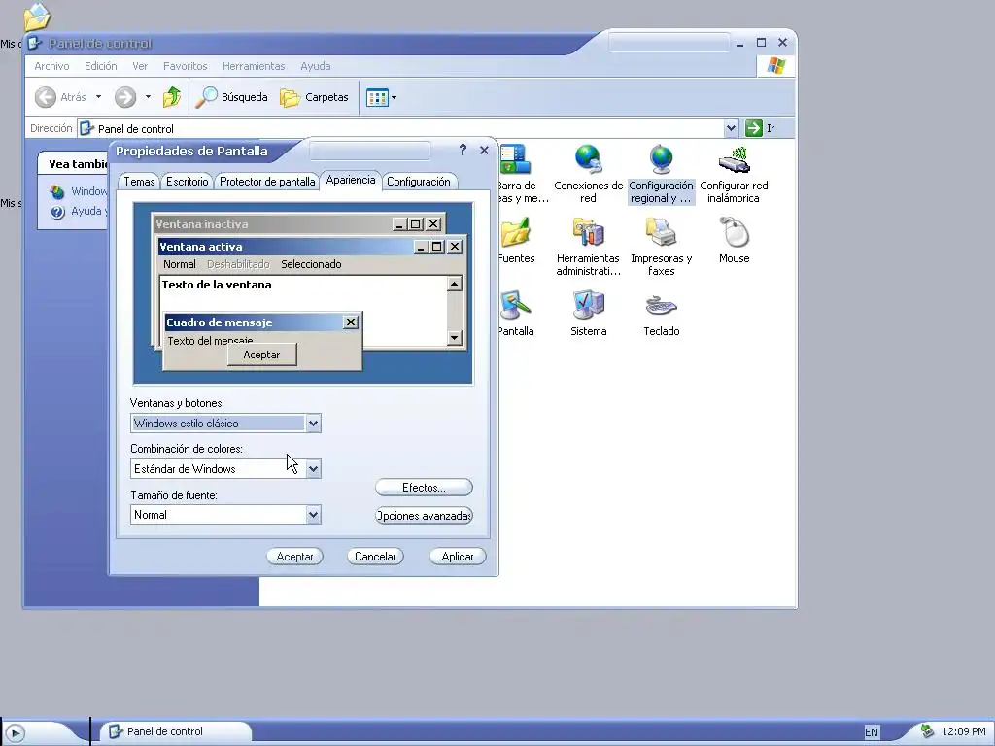995x746 pixels.
Task: Open the Teclado icon
Action: click(x=661, y=306)
